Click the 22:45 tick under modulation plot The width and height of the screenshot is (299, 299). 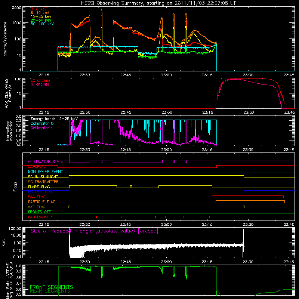(126, 150)
